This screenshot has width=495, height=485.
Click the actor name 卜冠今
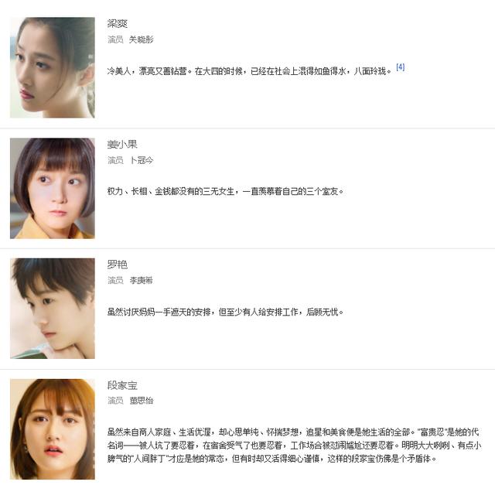(141, 160)
